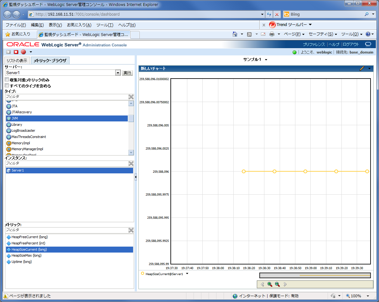Click the chart zoom out magnifier
Viewport: 379px width, 302px height.
click(x=277, y=284)
